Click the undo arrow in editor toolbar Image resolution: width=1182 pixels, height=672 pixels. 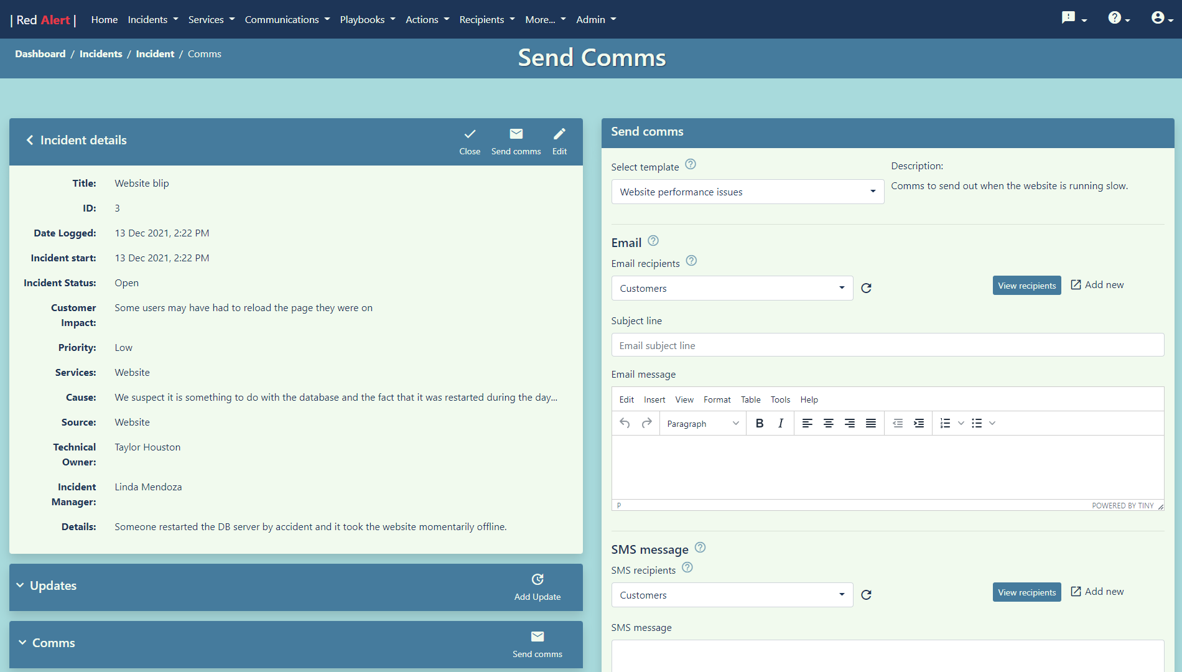(625, 423)
